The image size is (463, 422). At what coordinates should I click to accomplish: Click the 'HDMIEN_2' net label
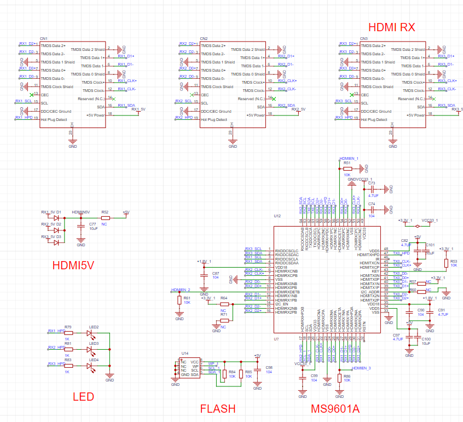click(181, 290)
